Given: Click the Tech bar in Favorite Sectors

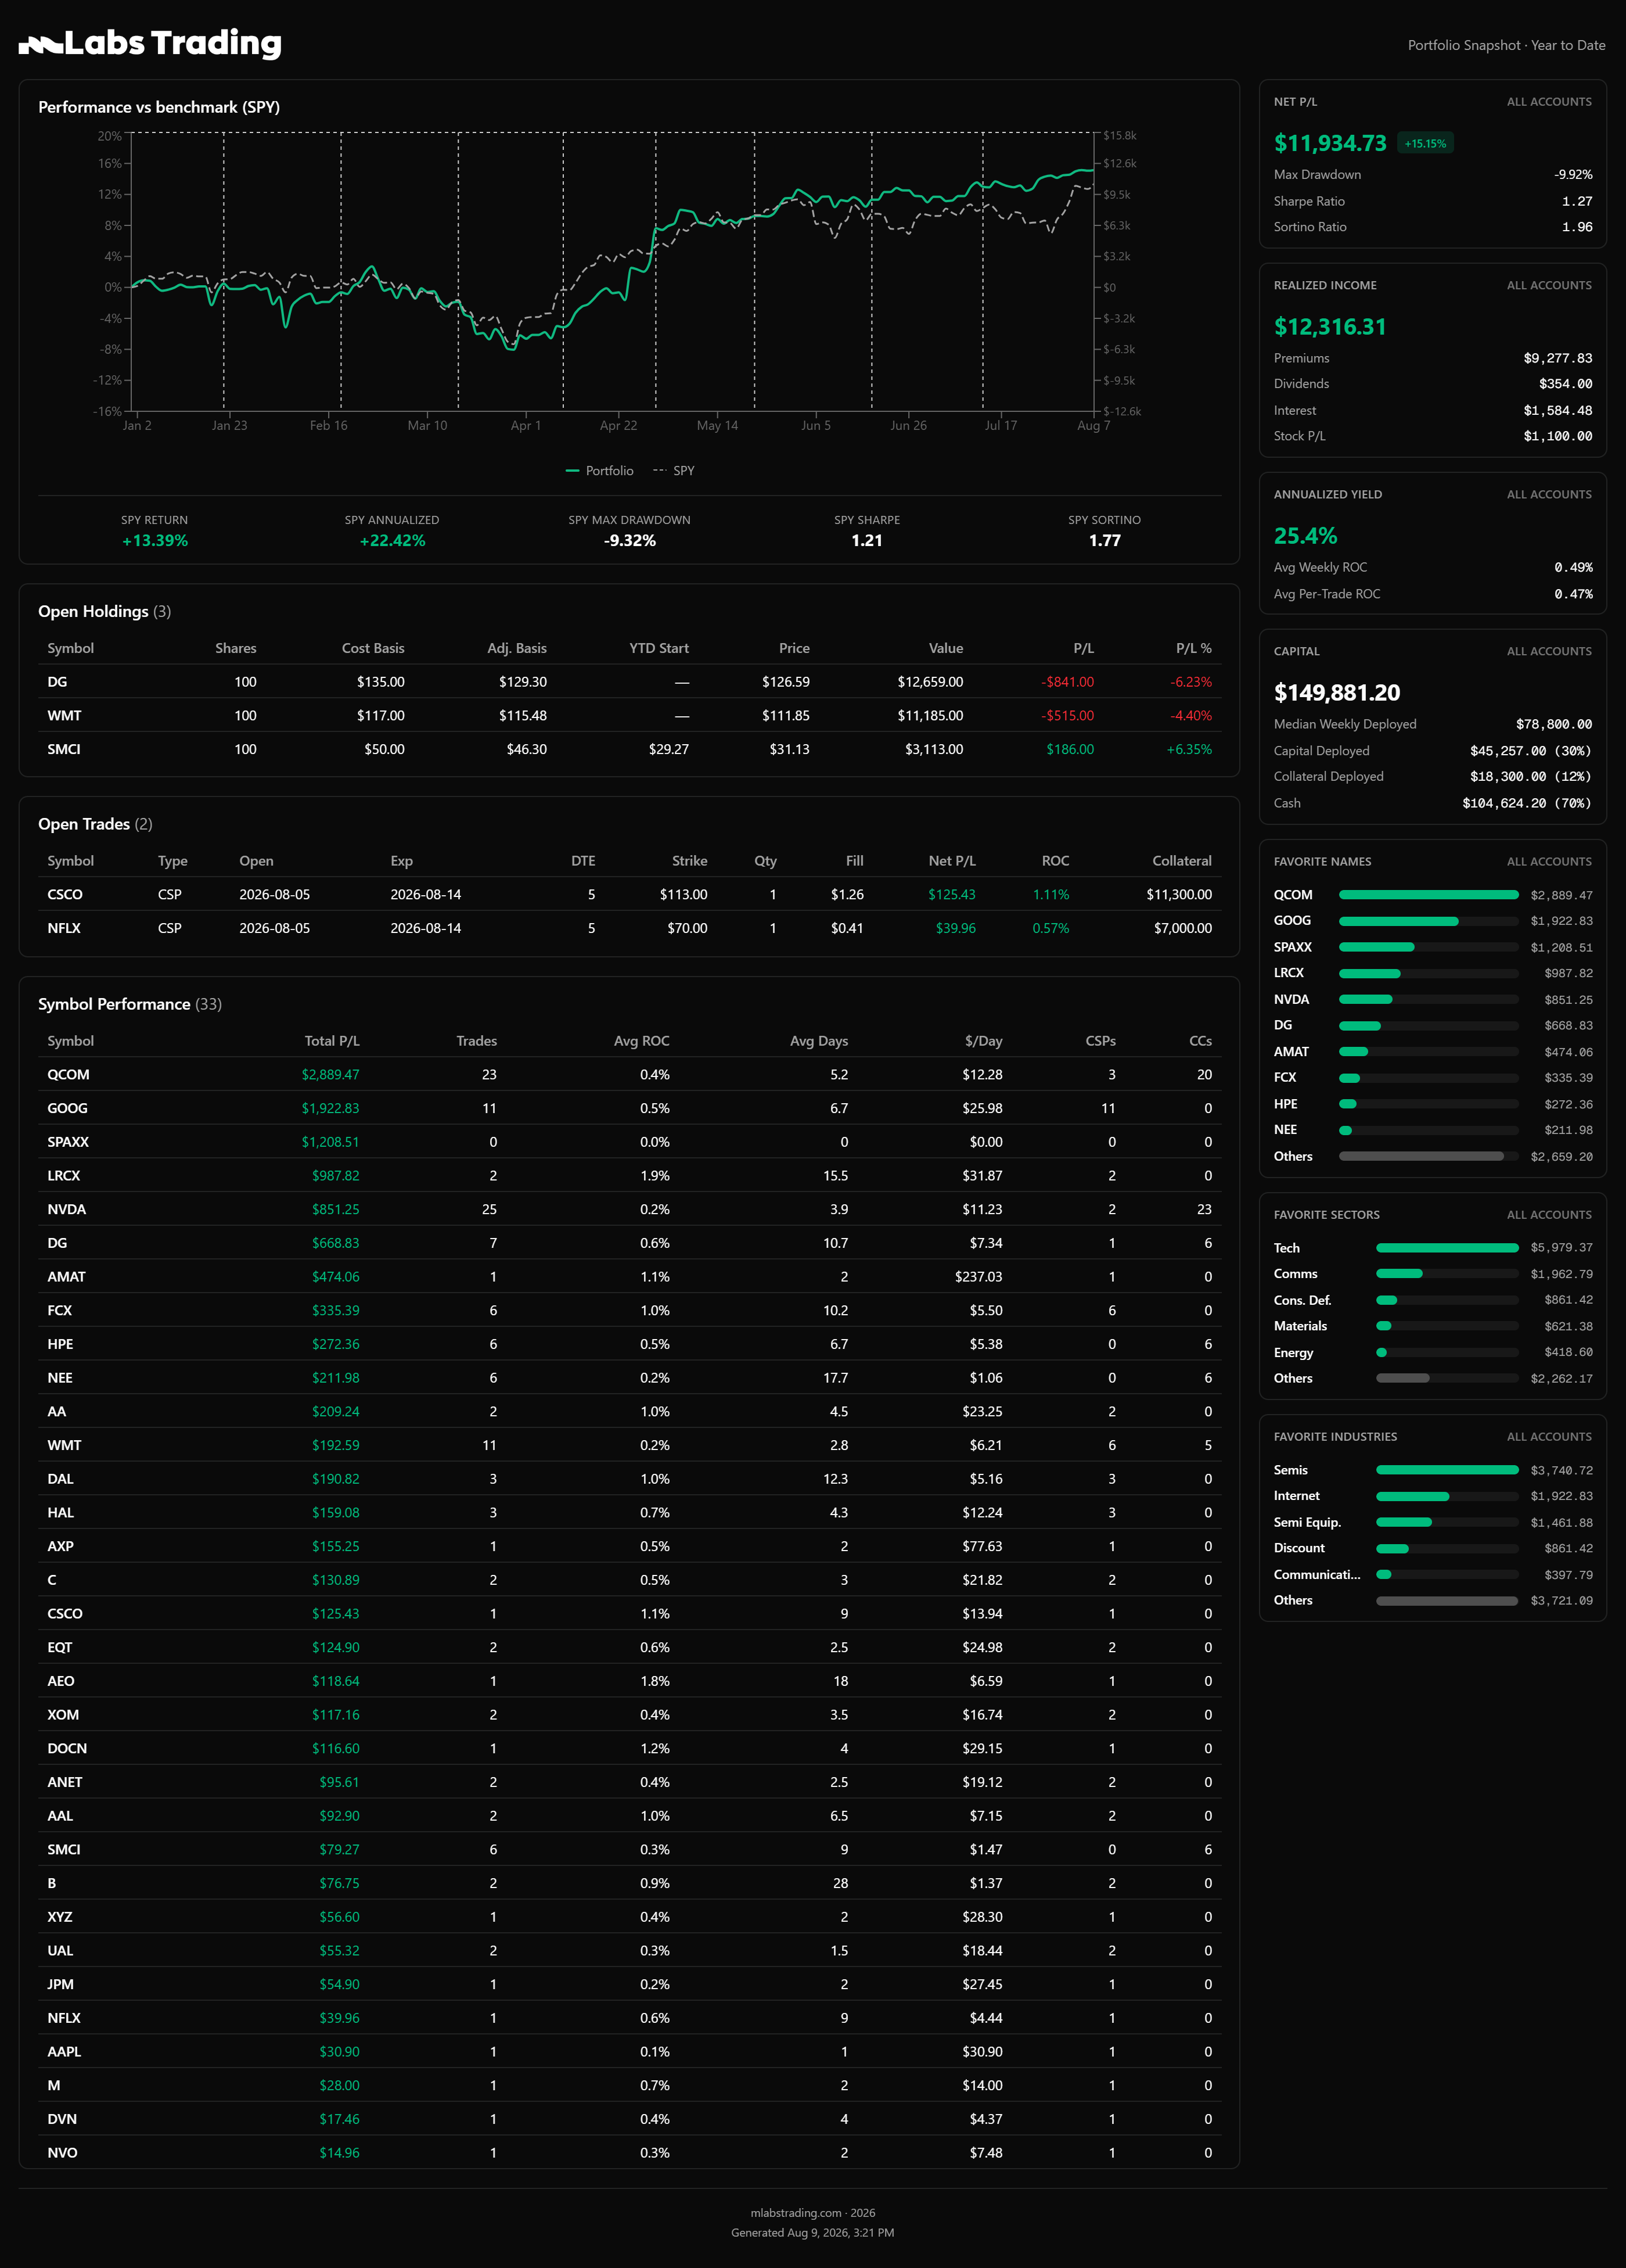Looking at the screenshot, I should pos(1447,1248).
